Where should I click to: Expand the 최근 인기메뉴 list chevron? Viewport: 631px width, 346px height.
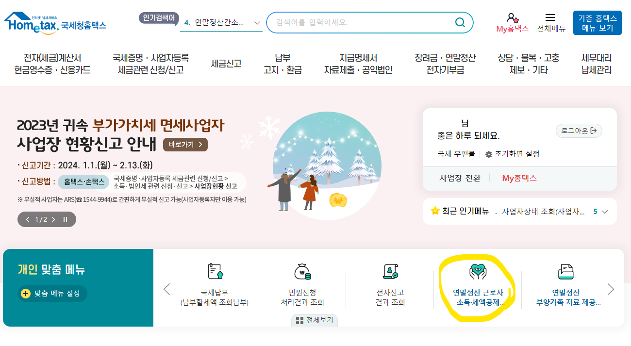pyautogui.click(x=604, y=212)
